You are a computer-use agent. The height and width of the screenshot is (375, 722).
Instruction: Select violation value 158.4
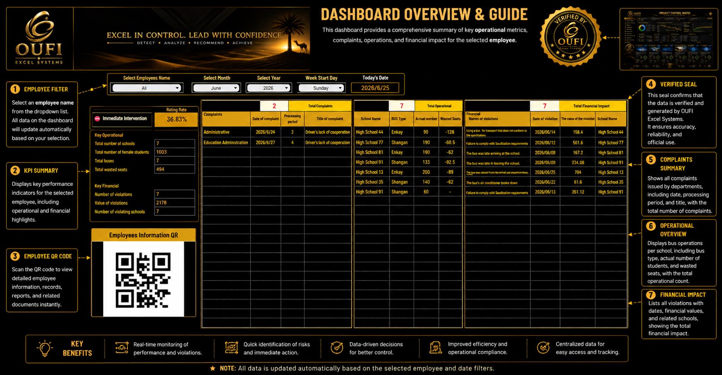578,132
